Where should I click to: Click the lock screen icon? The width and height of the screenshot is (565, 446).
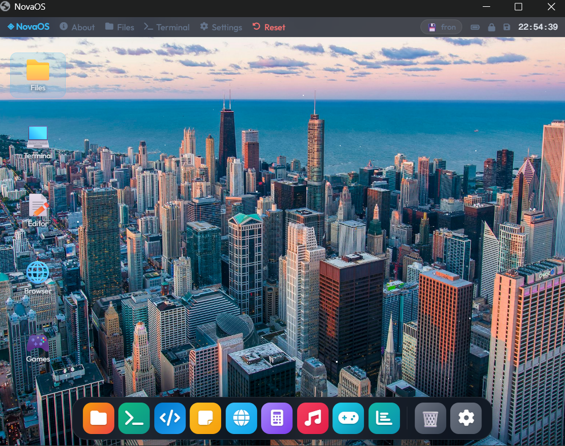491,27
